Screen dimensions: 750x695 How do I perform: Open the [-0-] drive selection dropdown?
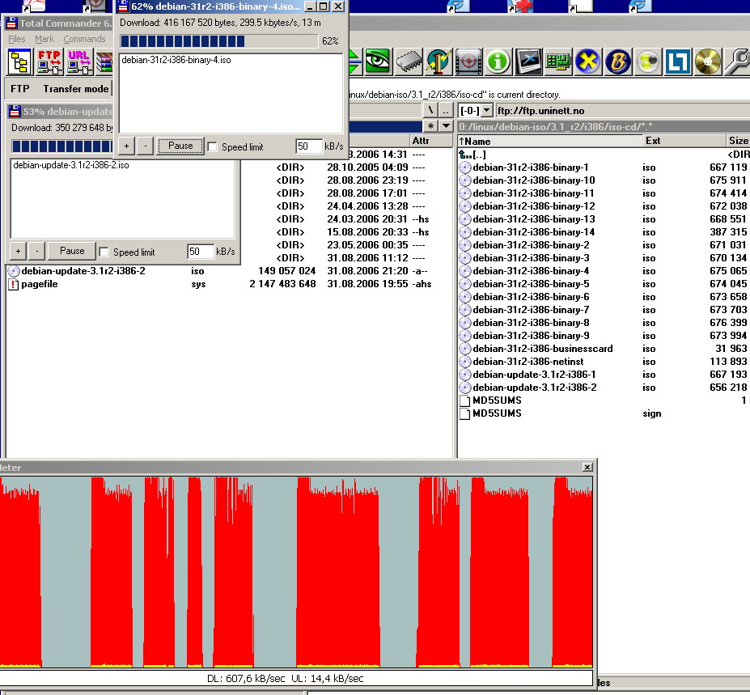(486, 111)
